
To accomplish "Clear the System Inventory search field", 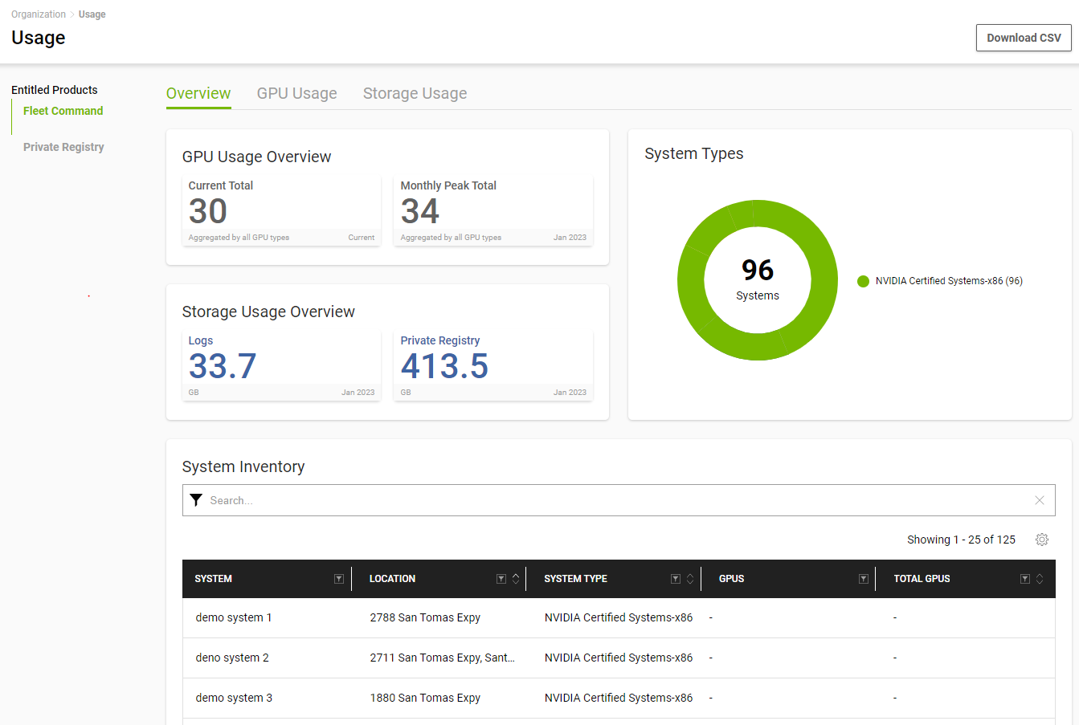I will click(1039, 500).
